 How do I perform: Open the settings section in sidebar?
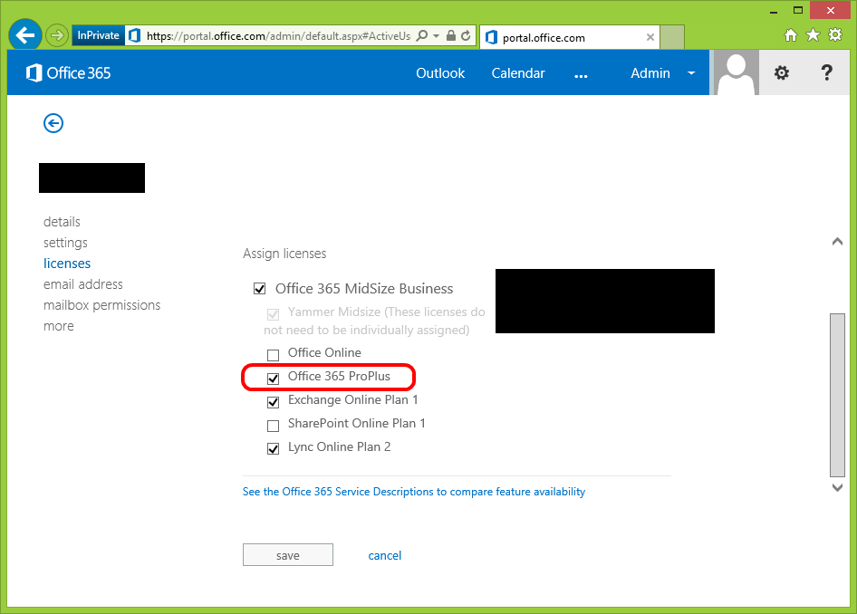point(65,243)
